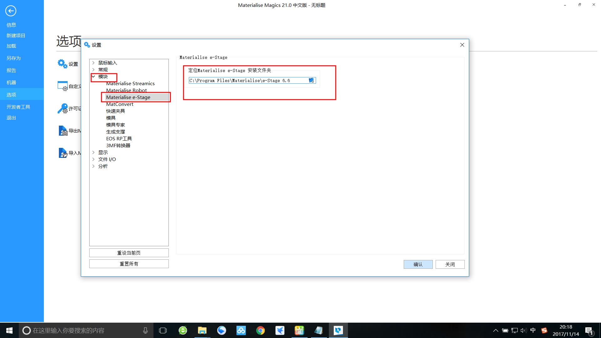The image size is (601, 338).
Task: Select Materialise Streamics in the tree
Action: pyautogui.click(x=130, y=83)
